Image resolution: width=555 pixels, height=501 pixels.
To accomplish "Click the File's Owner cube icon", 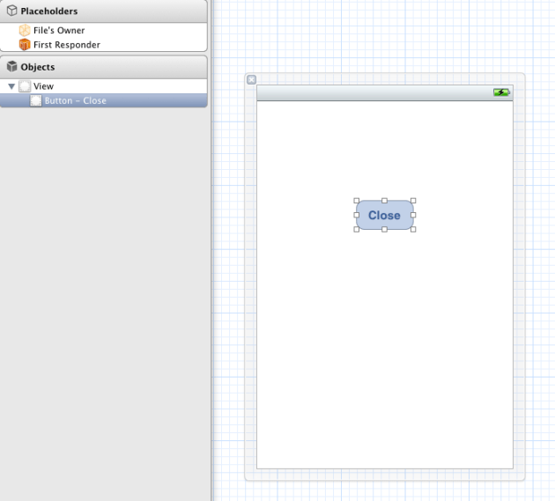I will click(x=25, y=31).
